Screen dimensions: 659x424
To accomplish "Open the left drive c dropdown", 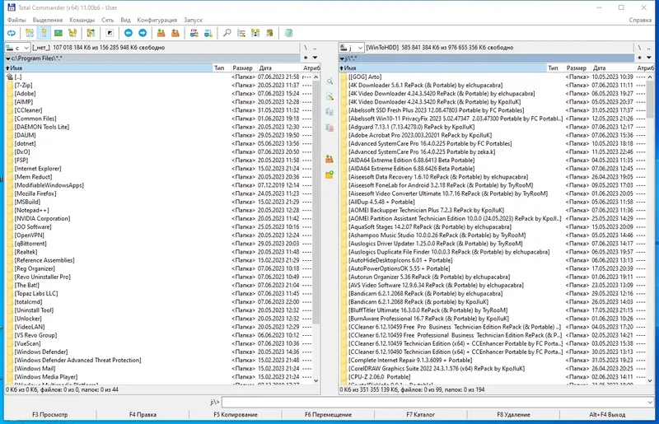I will coord(17,48).
